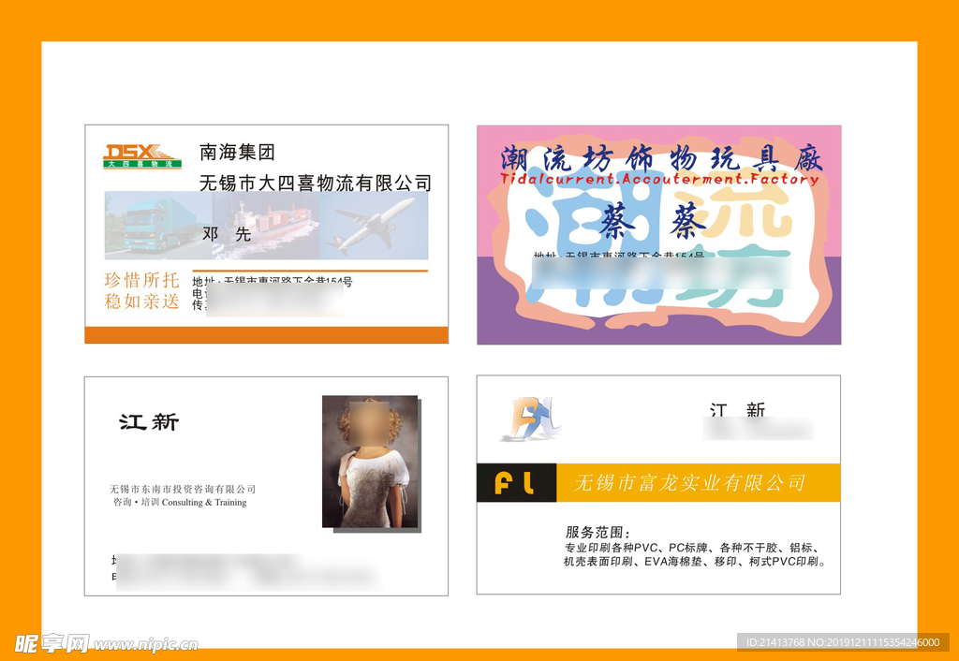Select the 南海集团 heading text
The image size is (959, 661).
tap(237, 153)
